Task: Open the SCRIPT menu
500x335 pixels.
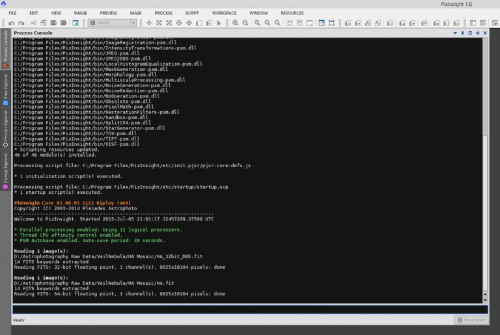Action: coord(192,13)
